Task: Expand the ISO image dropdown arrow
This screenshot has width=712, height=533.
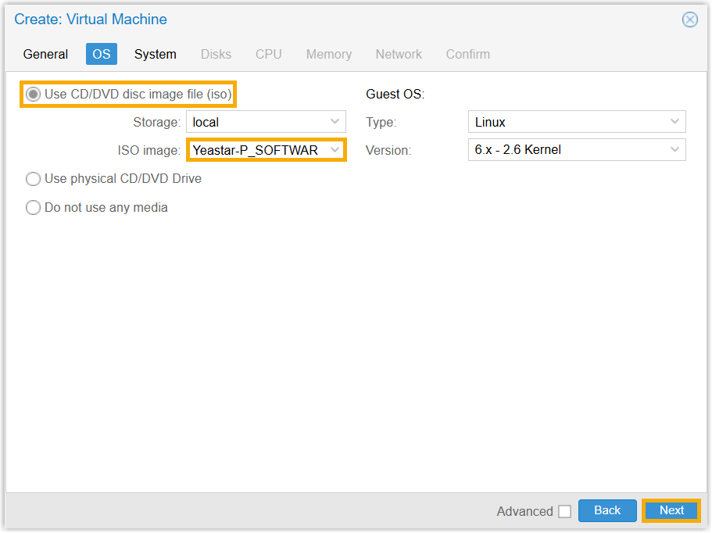Action: 335,150
